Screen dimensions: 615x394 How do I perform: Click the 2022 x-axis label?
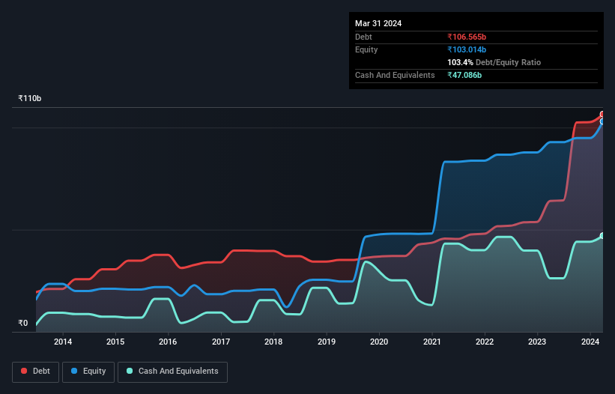click(485, 342)
